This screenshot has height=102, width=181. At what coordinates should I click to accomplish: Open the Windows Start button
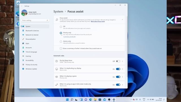coord(67,99)
